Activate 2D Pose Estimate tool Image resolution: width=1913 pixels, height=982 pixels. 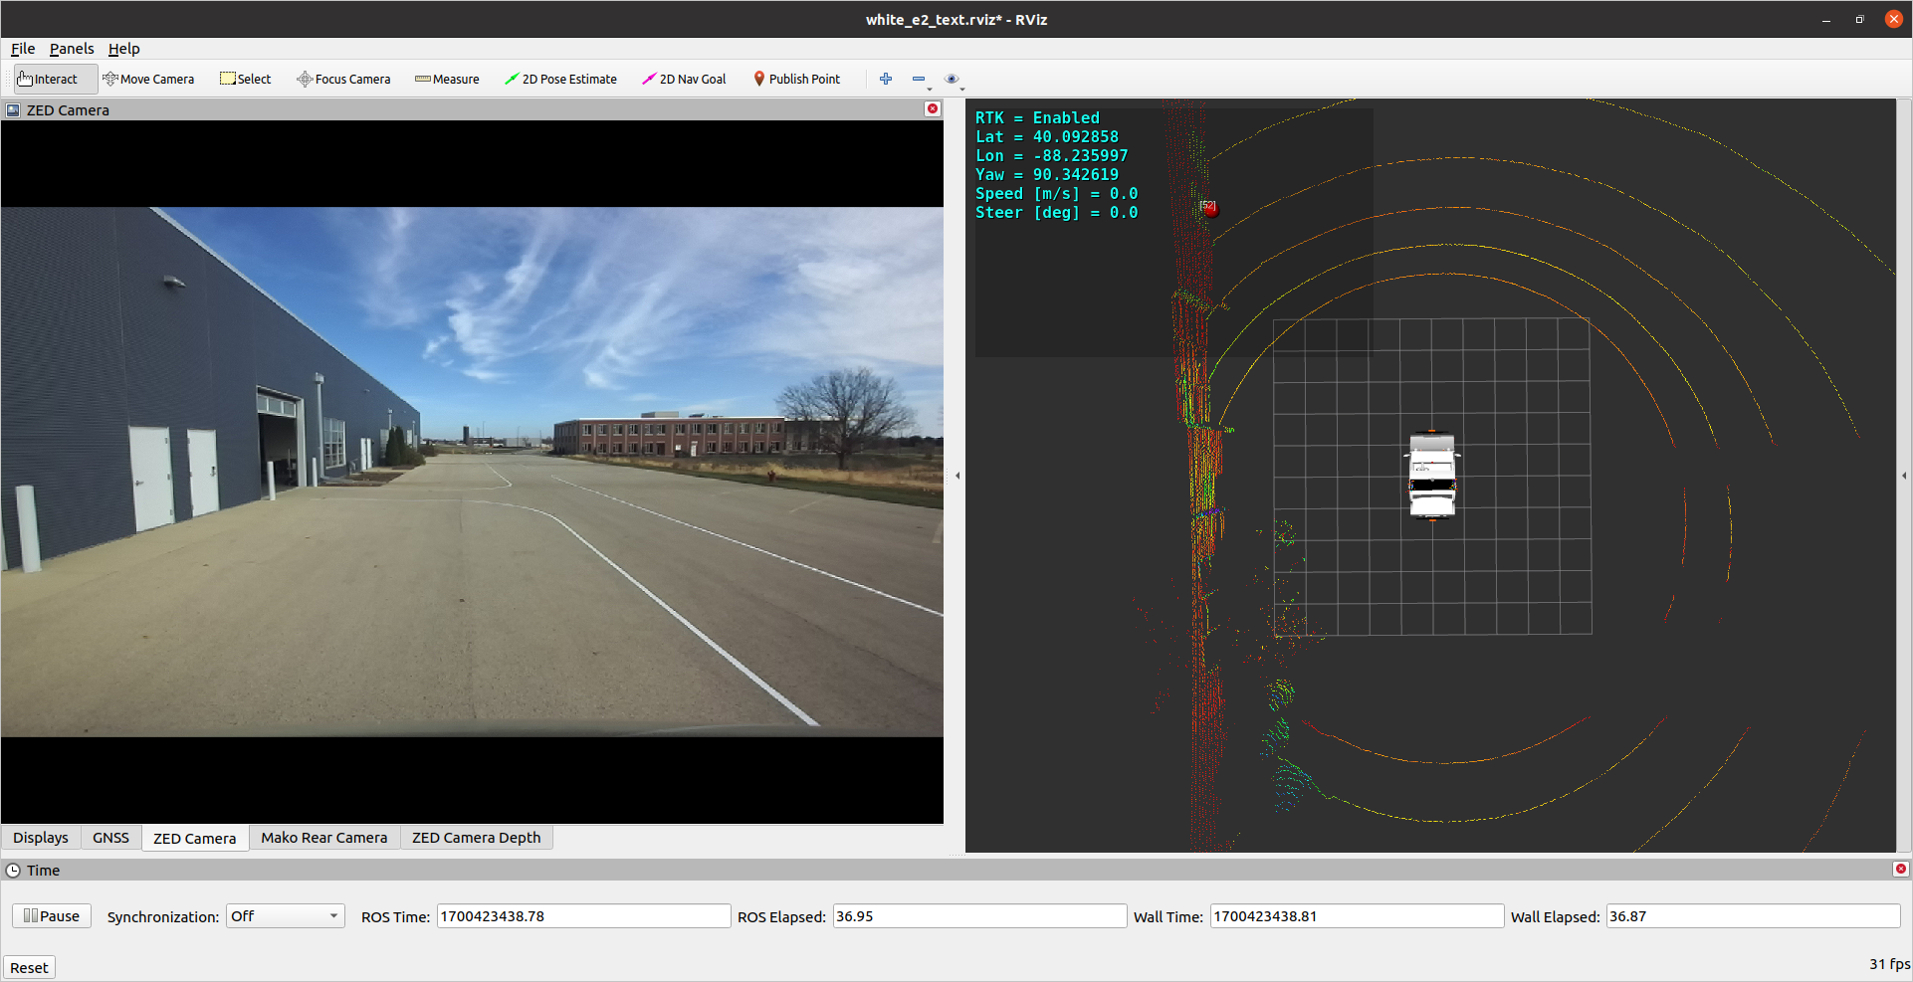560,80
